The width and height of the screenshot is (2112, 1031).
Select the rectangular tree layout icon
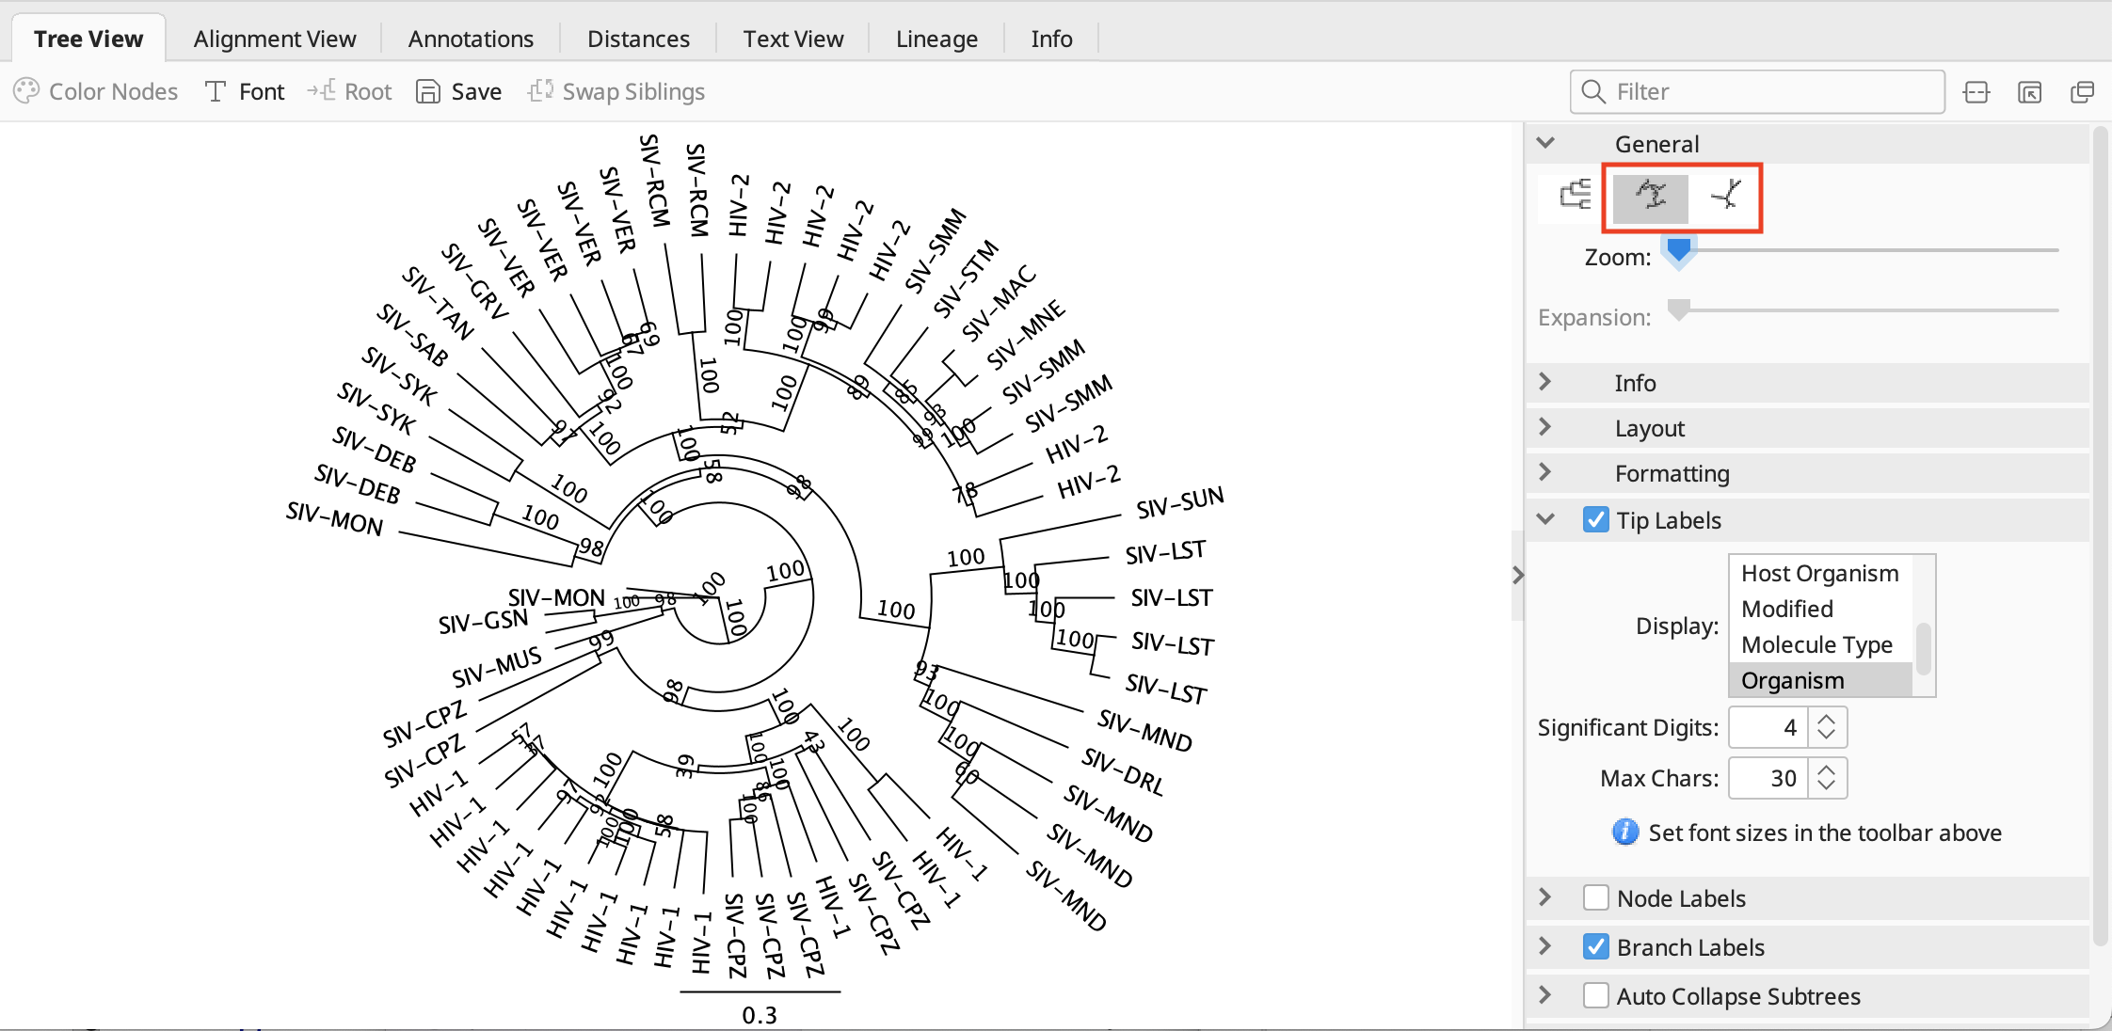pos(1575,195)
